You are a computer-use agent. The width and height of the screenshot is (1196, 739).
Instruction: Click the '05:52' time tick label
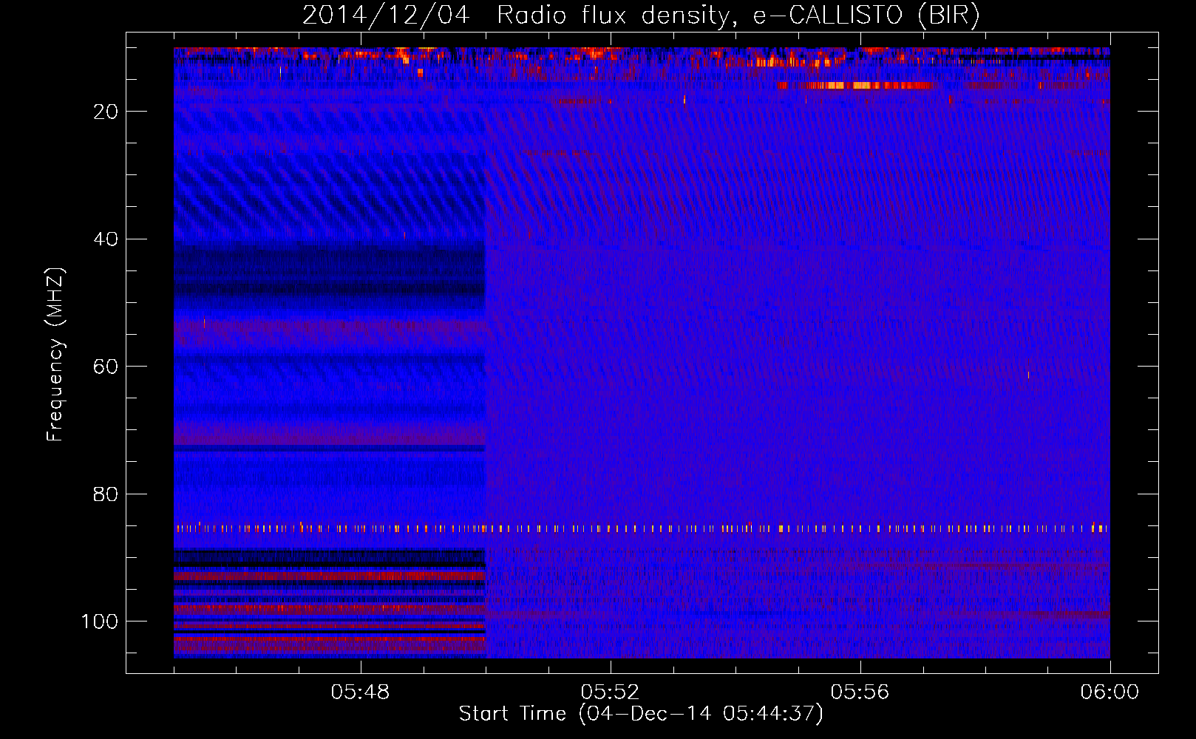(x=610, y=692)
